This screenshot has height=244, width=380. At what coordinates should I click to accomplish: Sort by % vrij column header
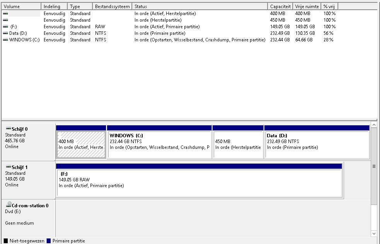pos(329,6)
